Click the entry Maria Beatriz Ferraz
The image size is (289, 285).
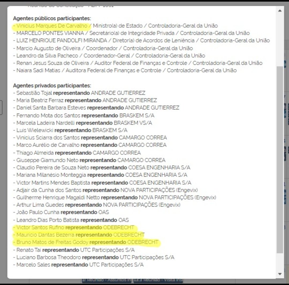[x=85, y=100]
